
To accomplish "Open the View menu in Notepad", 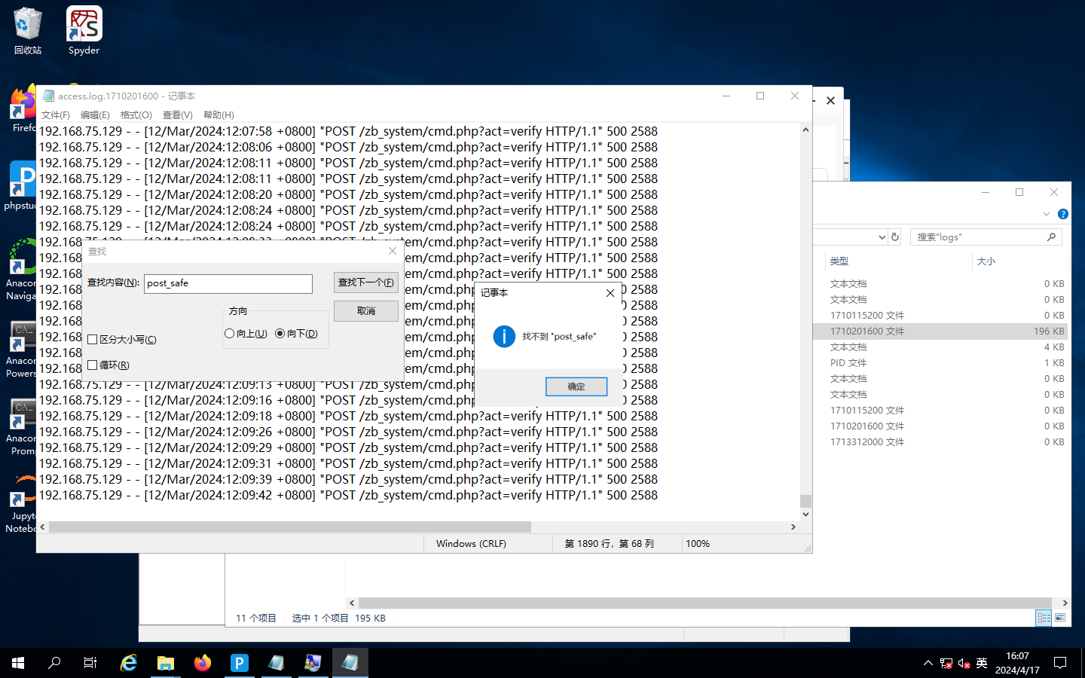I will [178, 115].
